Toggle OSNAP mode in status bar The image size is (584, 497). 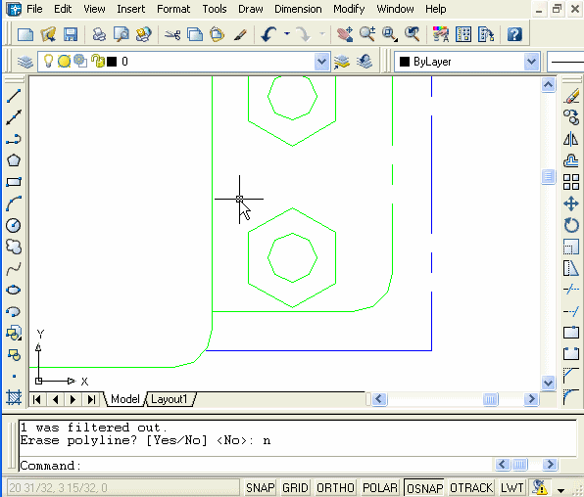424,487
